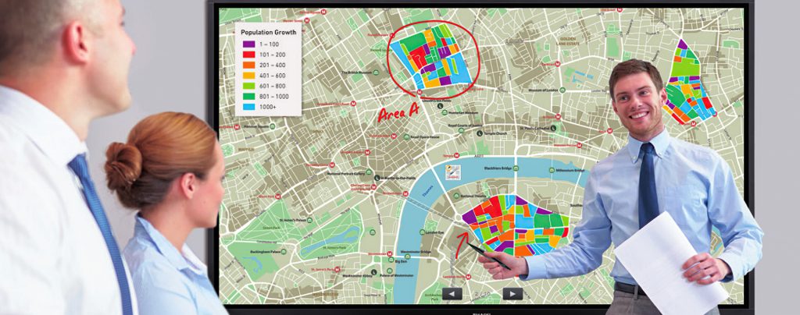
Task: Open the pen software floating icon
Action: (x=452, y=172)
